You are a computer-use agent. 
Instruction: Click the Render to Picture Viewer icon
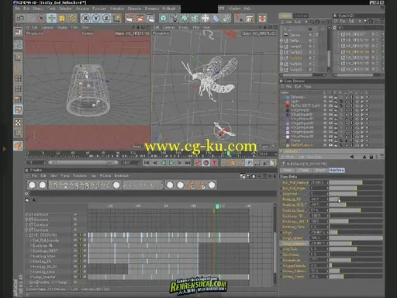tap(140, 18)
